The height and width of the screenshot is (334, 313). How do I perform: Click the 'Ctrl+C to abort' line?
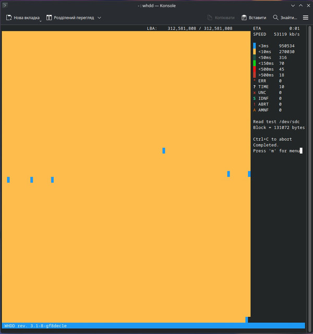(x=272, y=139)
